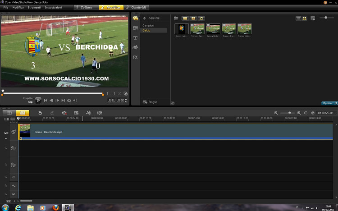Enlarge the preview window
The height and width of the screenshot is (211, 338).
(126, 94)
